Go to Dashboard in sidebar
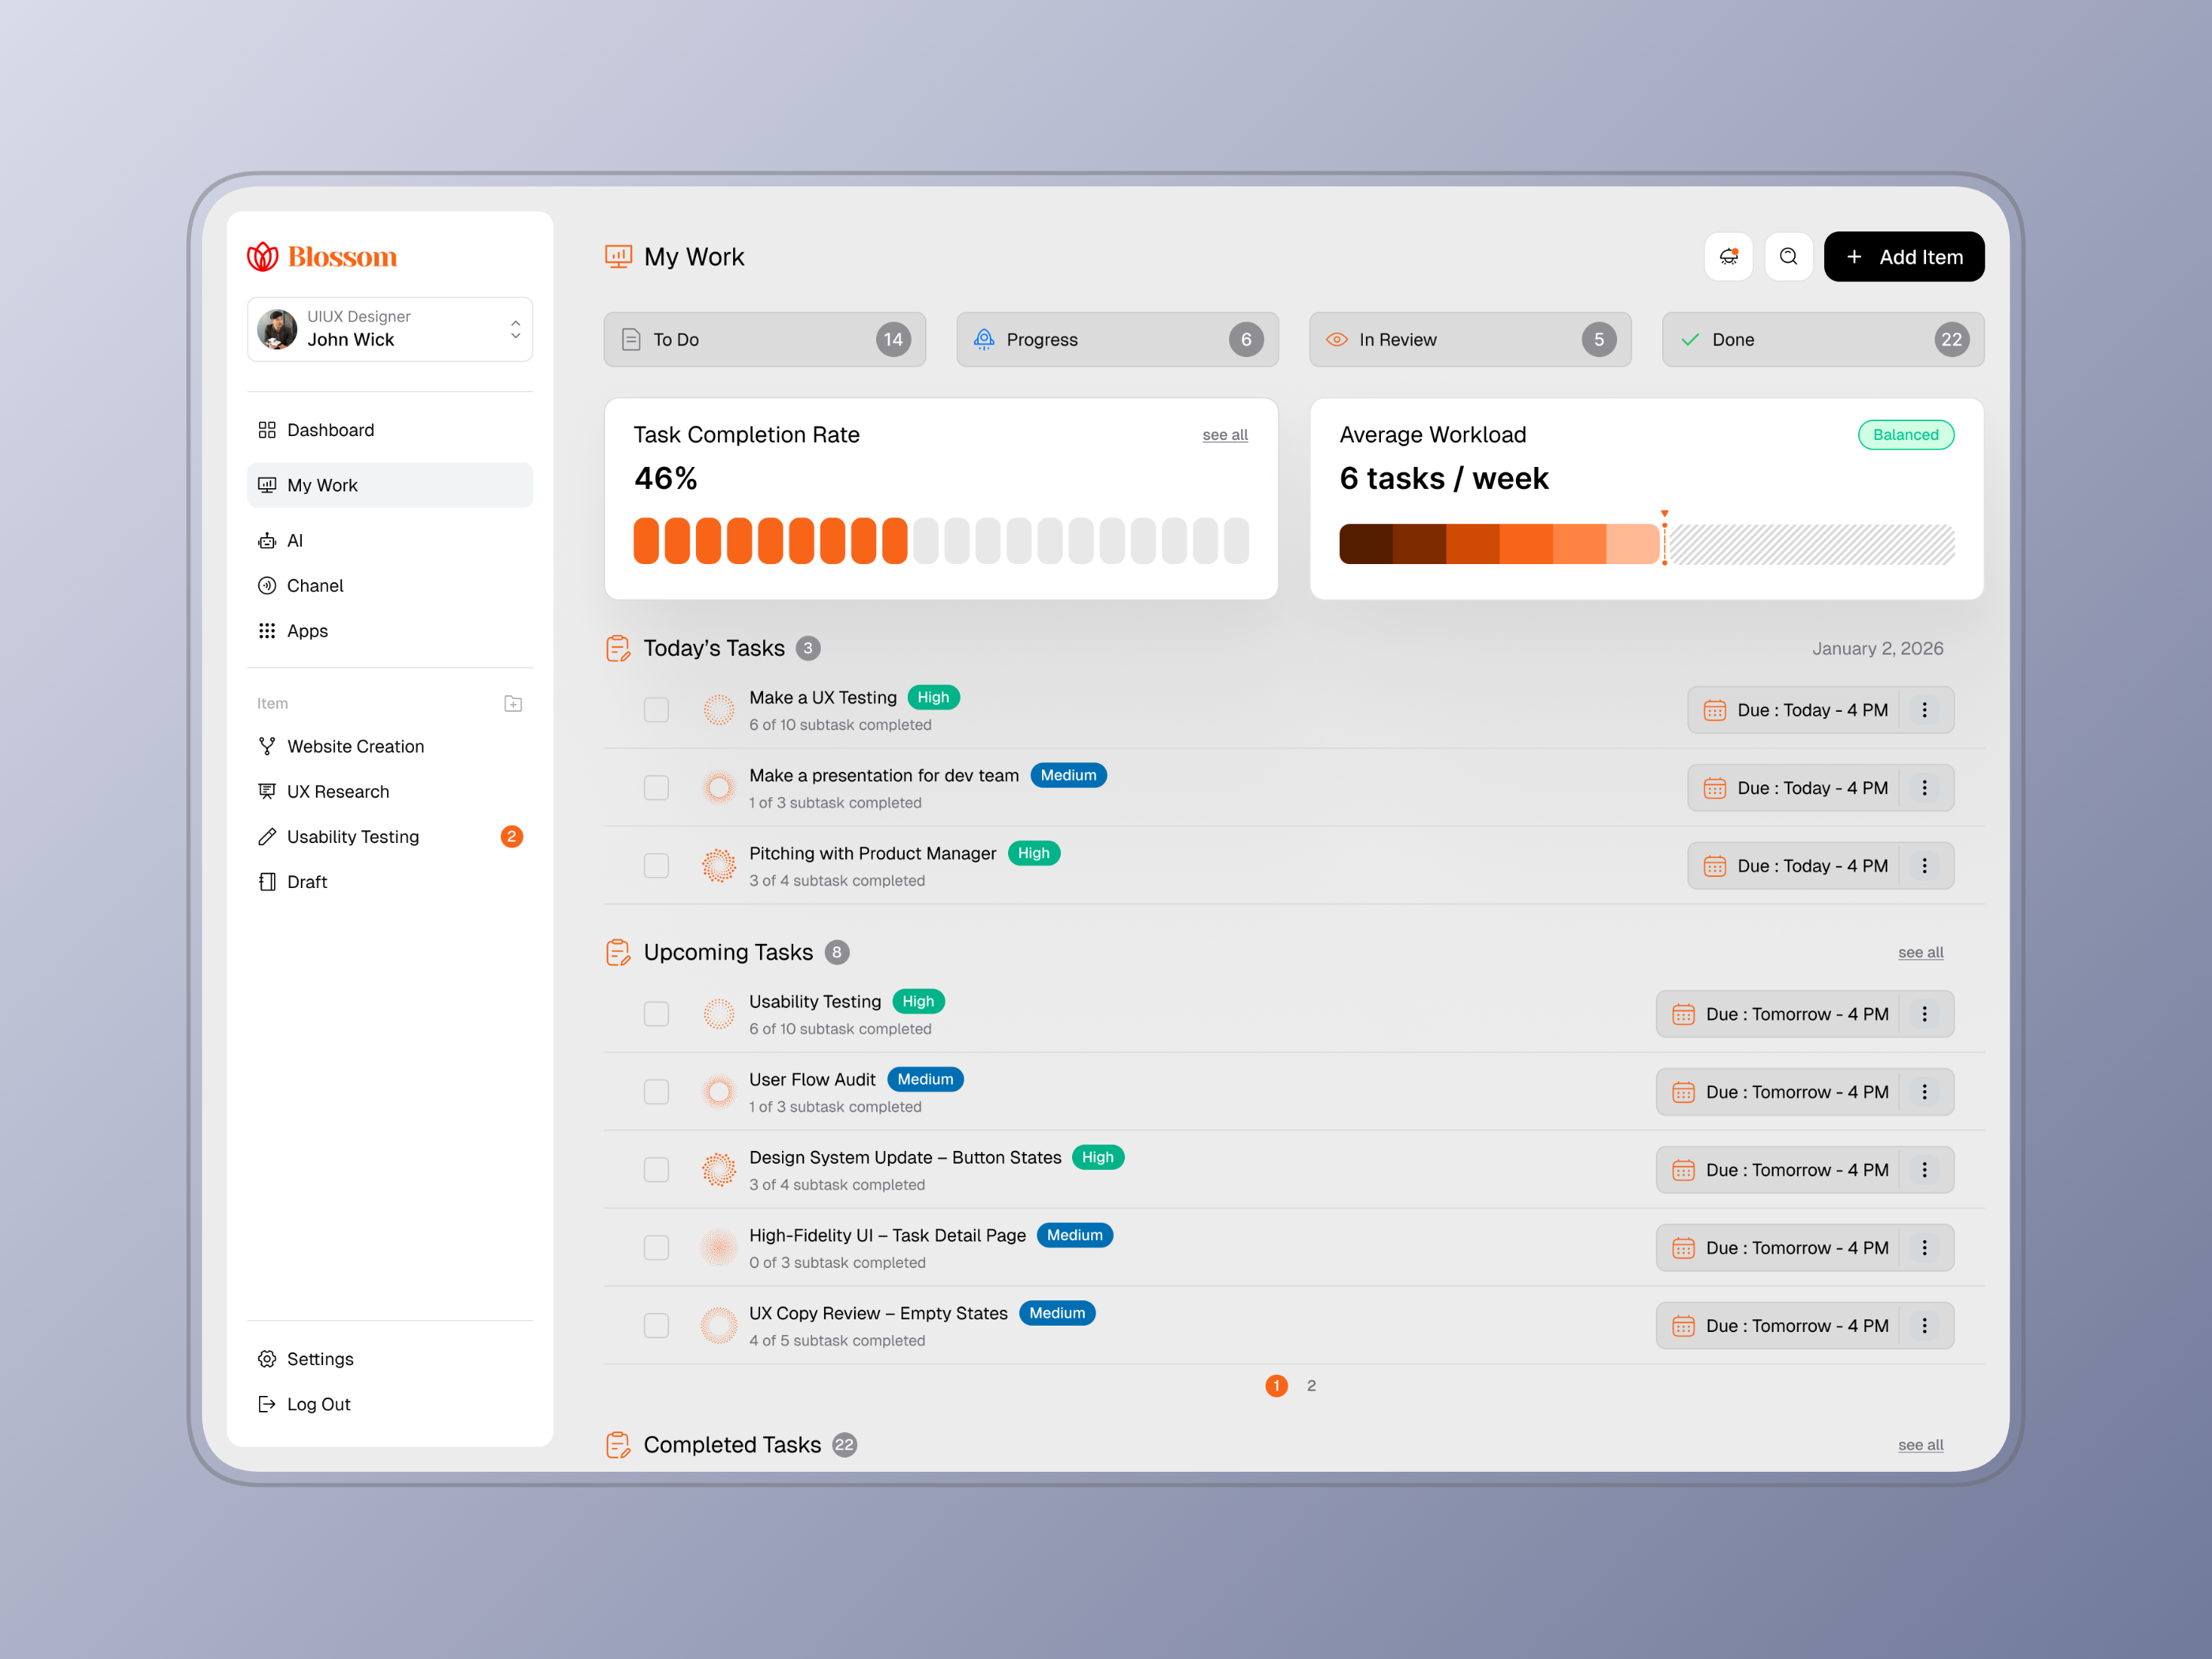2212x1659 pixels. click(x=389, y=430)
